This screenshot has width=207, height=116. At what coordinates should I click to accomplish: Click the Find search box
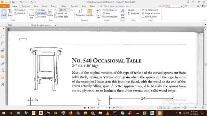pyautogui.click(x=173, y=6)
